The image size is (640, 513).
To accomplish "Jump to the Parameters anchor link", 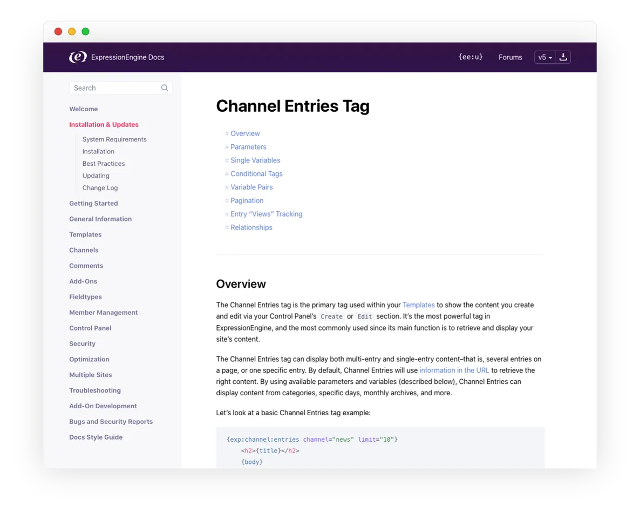I will pos(248,147).
